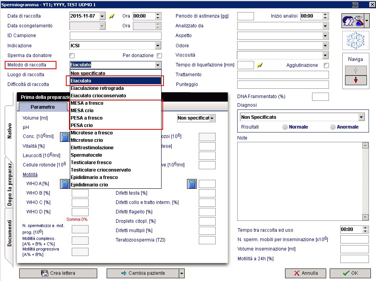Open the calculator next to Conc. field
Viewport: 376px width, 281px height.
(65, 138)
